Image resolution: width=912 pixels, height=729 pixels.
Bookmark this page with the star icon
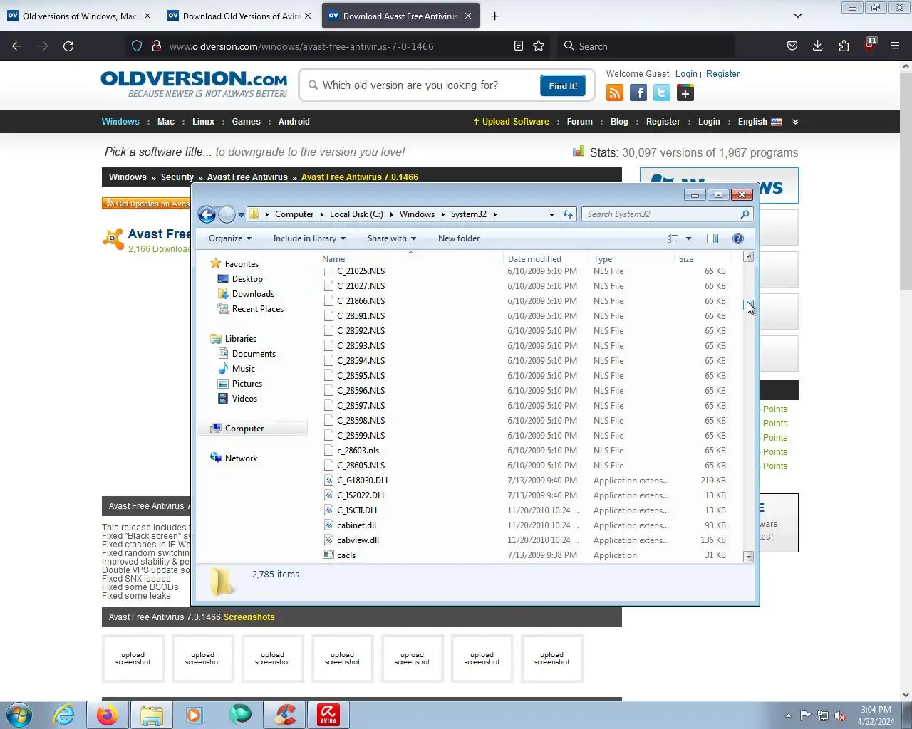coord(539,46)
